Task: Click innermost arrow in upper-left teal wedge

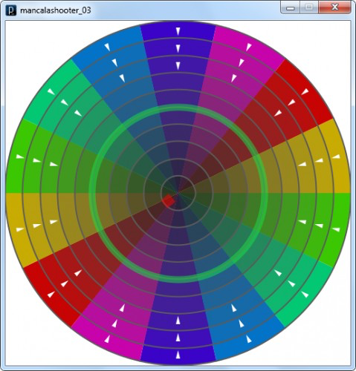Action: (x=78, y=113)
